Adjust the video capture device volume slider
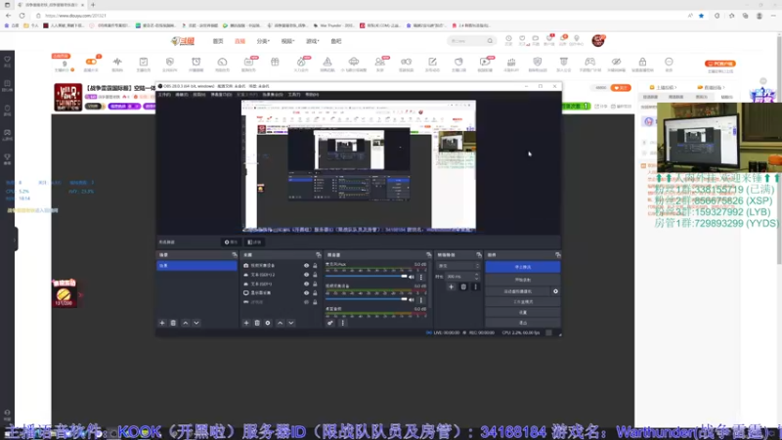The height and width of the screenshot is (440, 782). (367, 299)
